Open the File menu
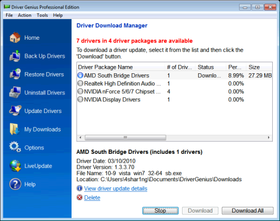Viewport: 280px width, 221px height. point(9,15)
